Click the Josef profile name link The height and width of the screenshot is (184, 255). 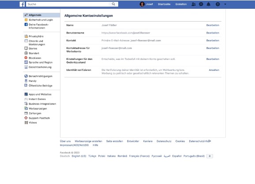click(149, 4)
